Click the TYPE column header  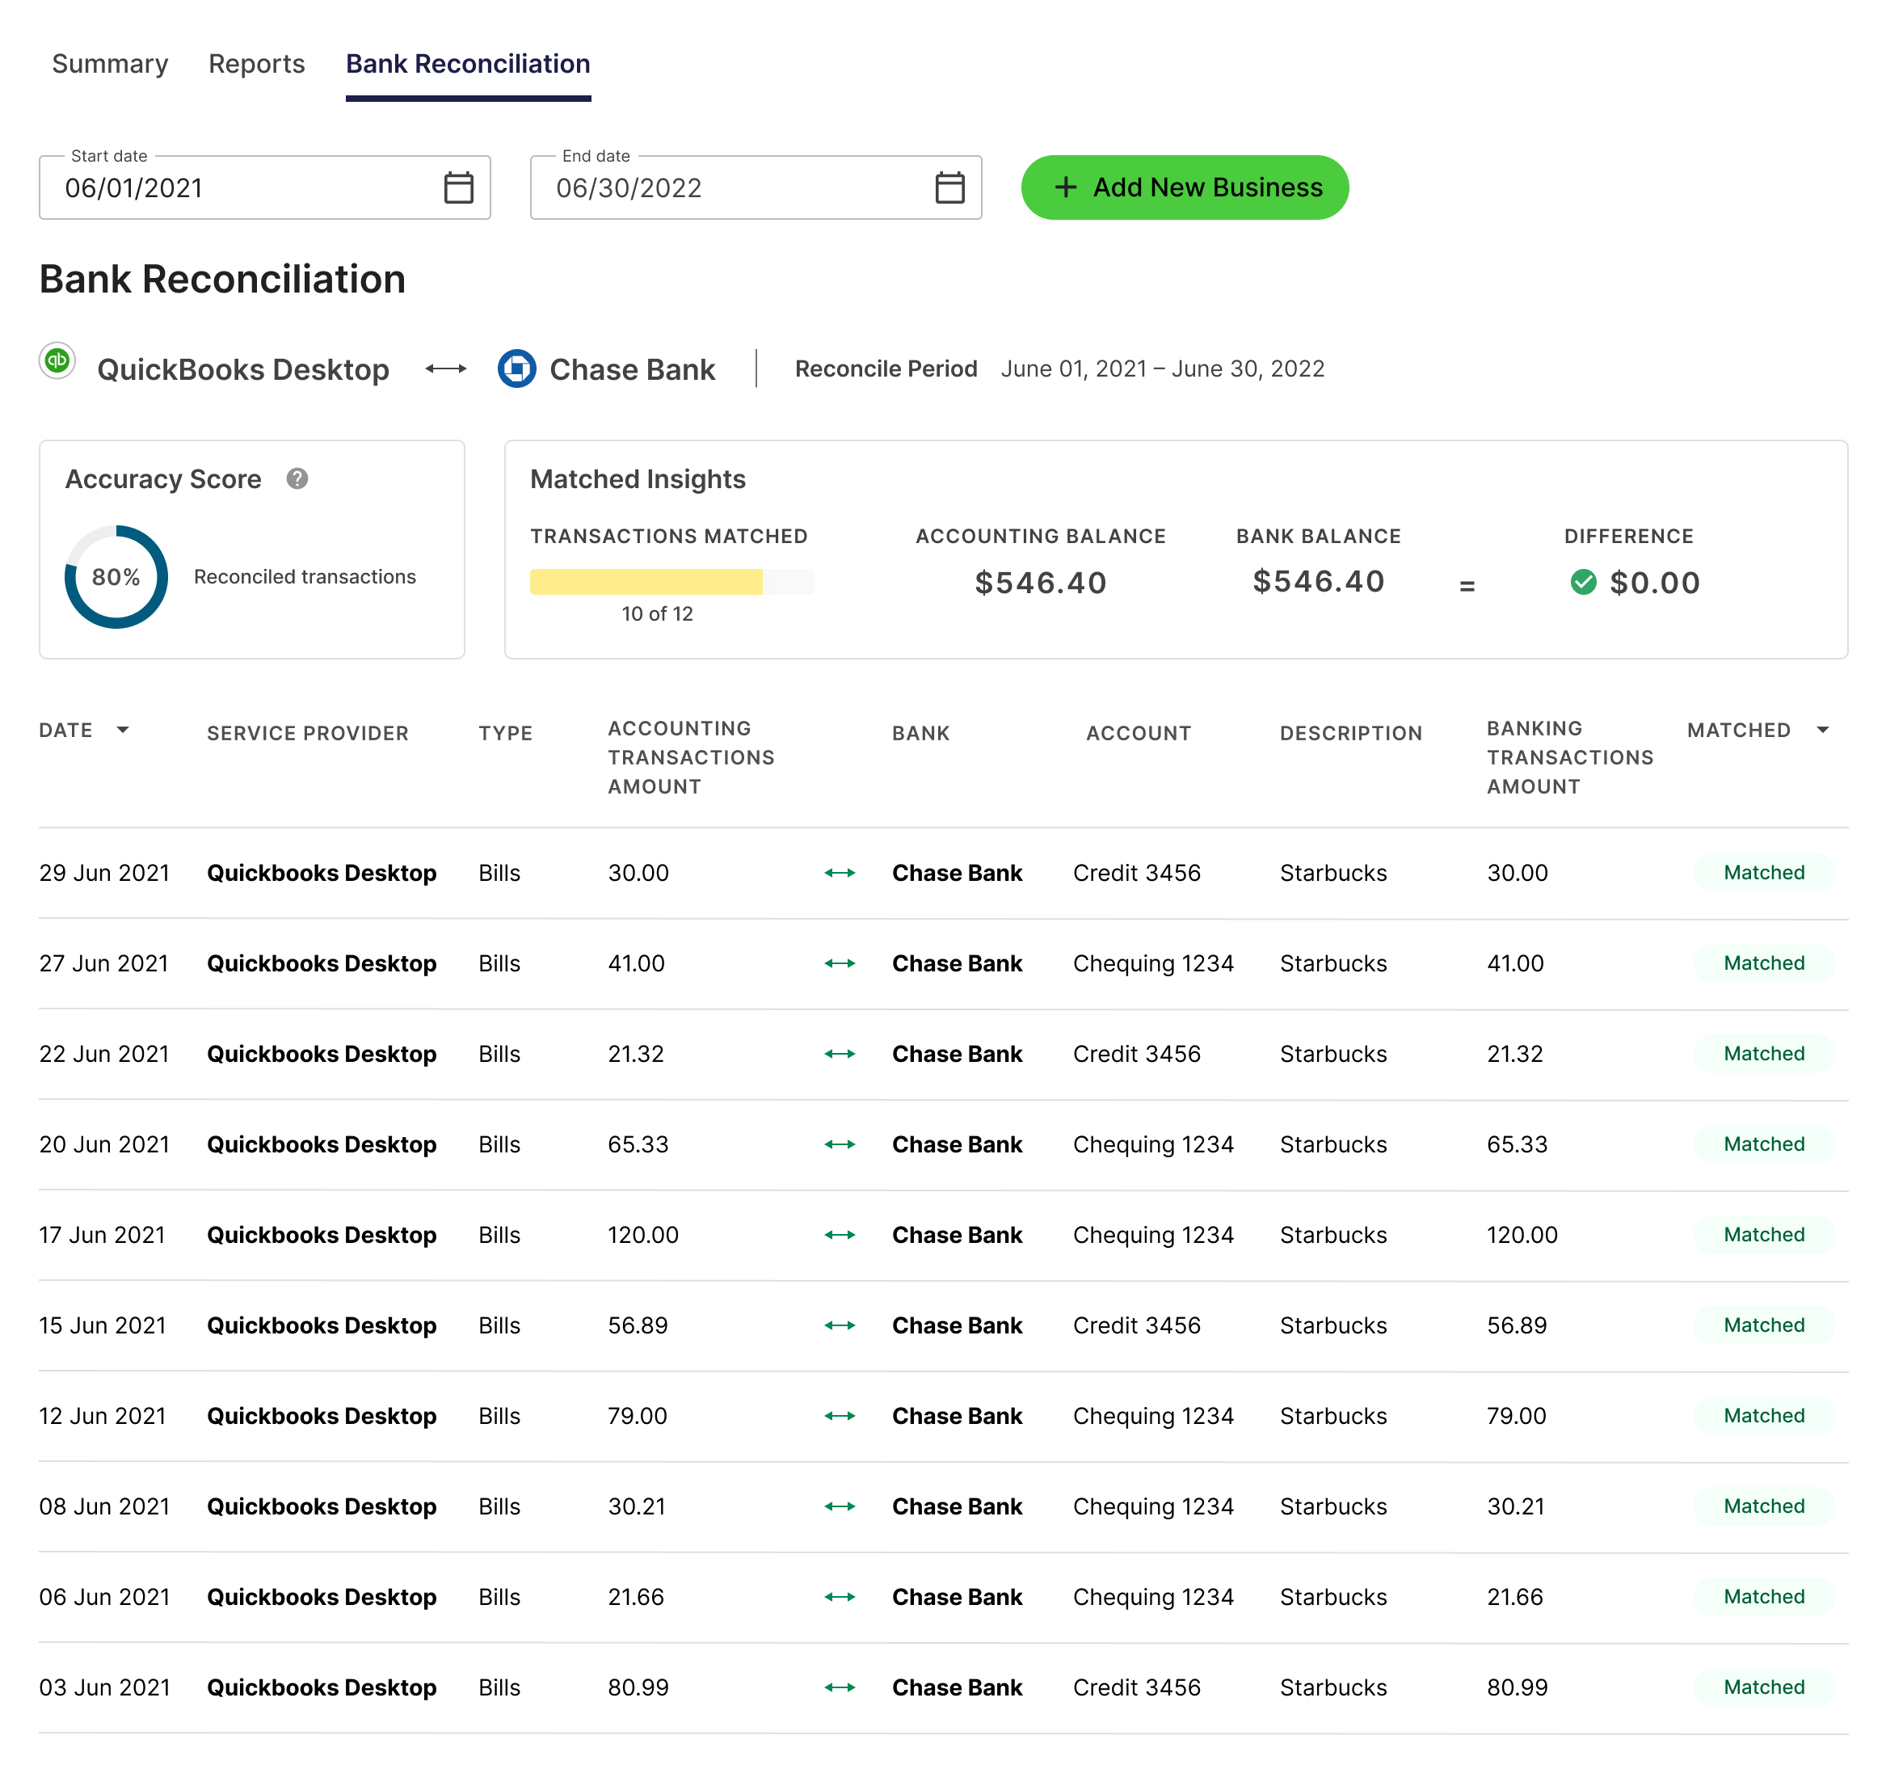[x=506, y=733]
